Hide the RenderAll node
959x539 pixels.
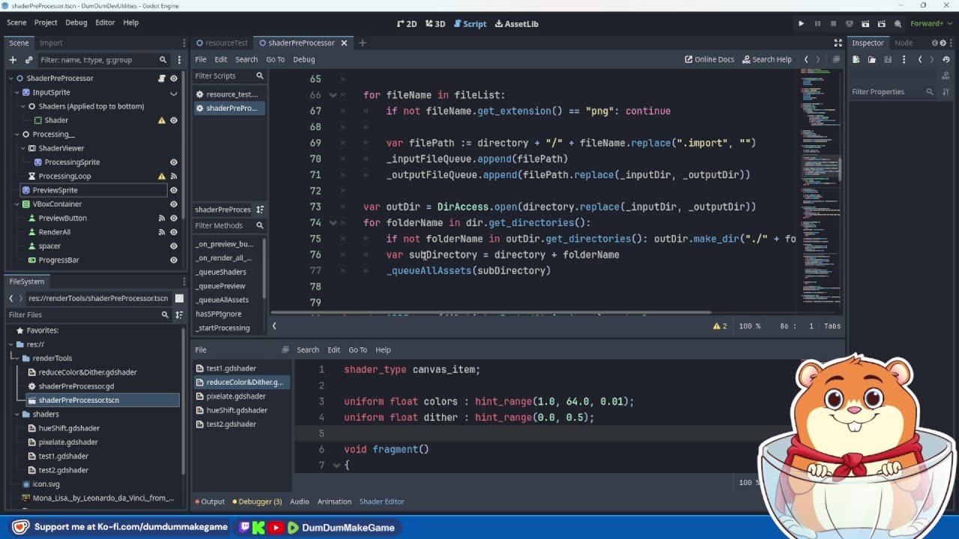(174, 232)
